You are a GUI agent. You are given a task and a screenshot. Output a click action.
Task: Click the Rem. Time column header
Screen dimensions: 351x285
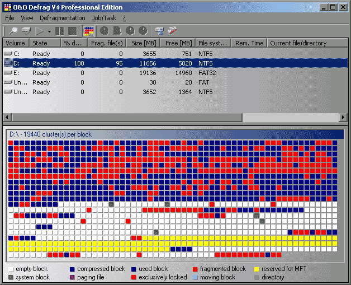249,43
